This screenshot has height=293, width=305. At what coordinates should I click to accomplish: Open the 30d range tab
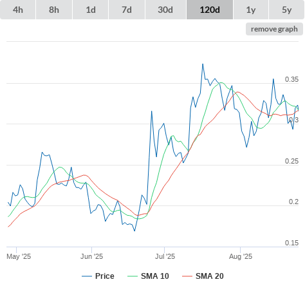165,10
